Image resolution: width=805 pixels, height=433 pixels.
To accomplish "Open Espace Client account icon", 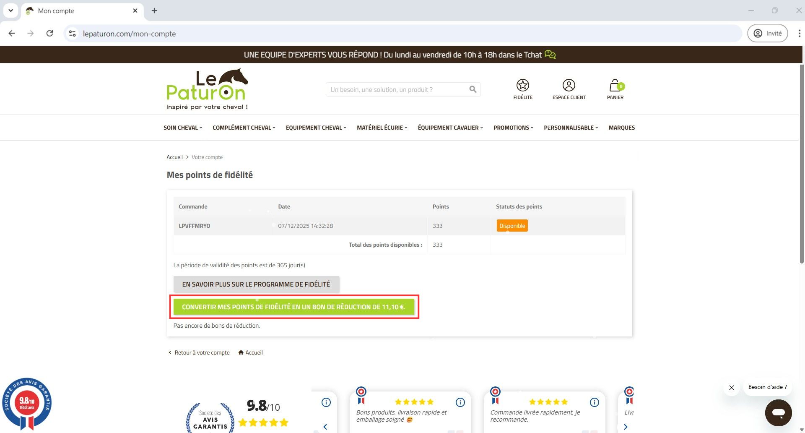I will 569,86.
